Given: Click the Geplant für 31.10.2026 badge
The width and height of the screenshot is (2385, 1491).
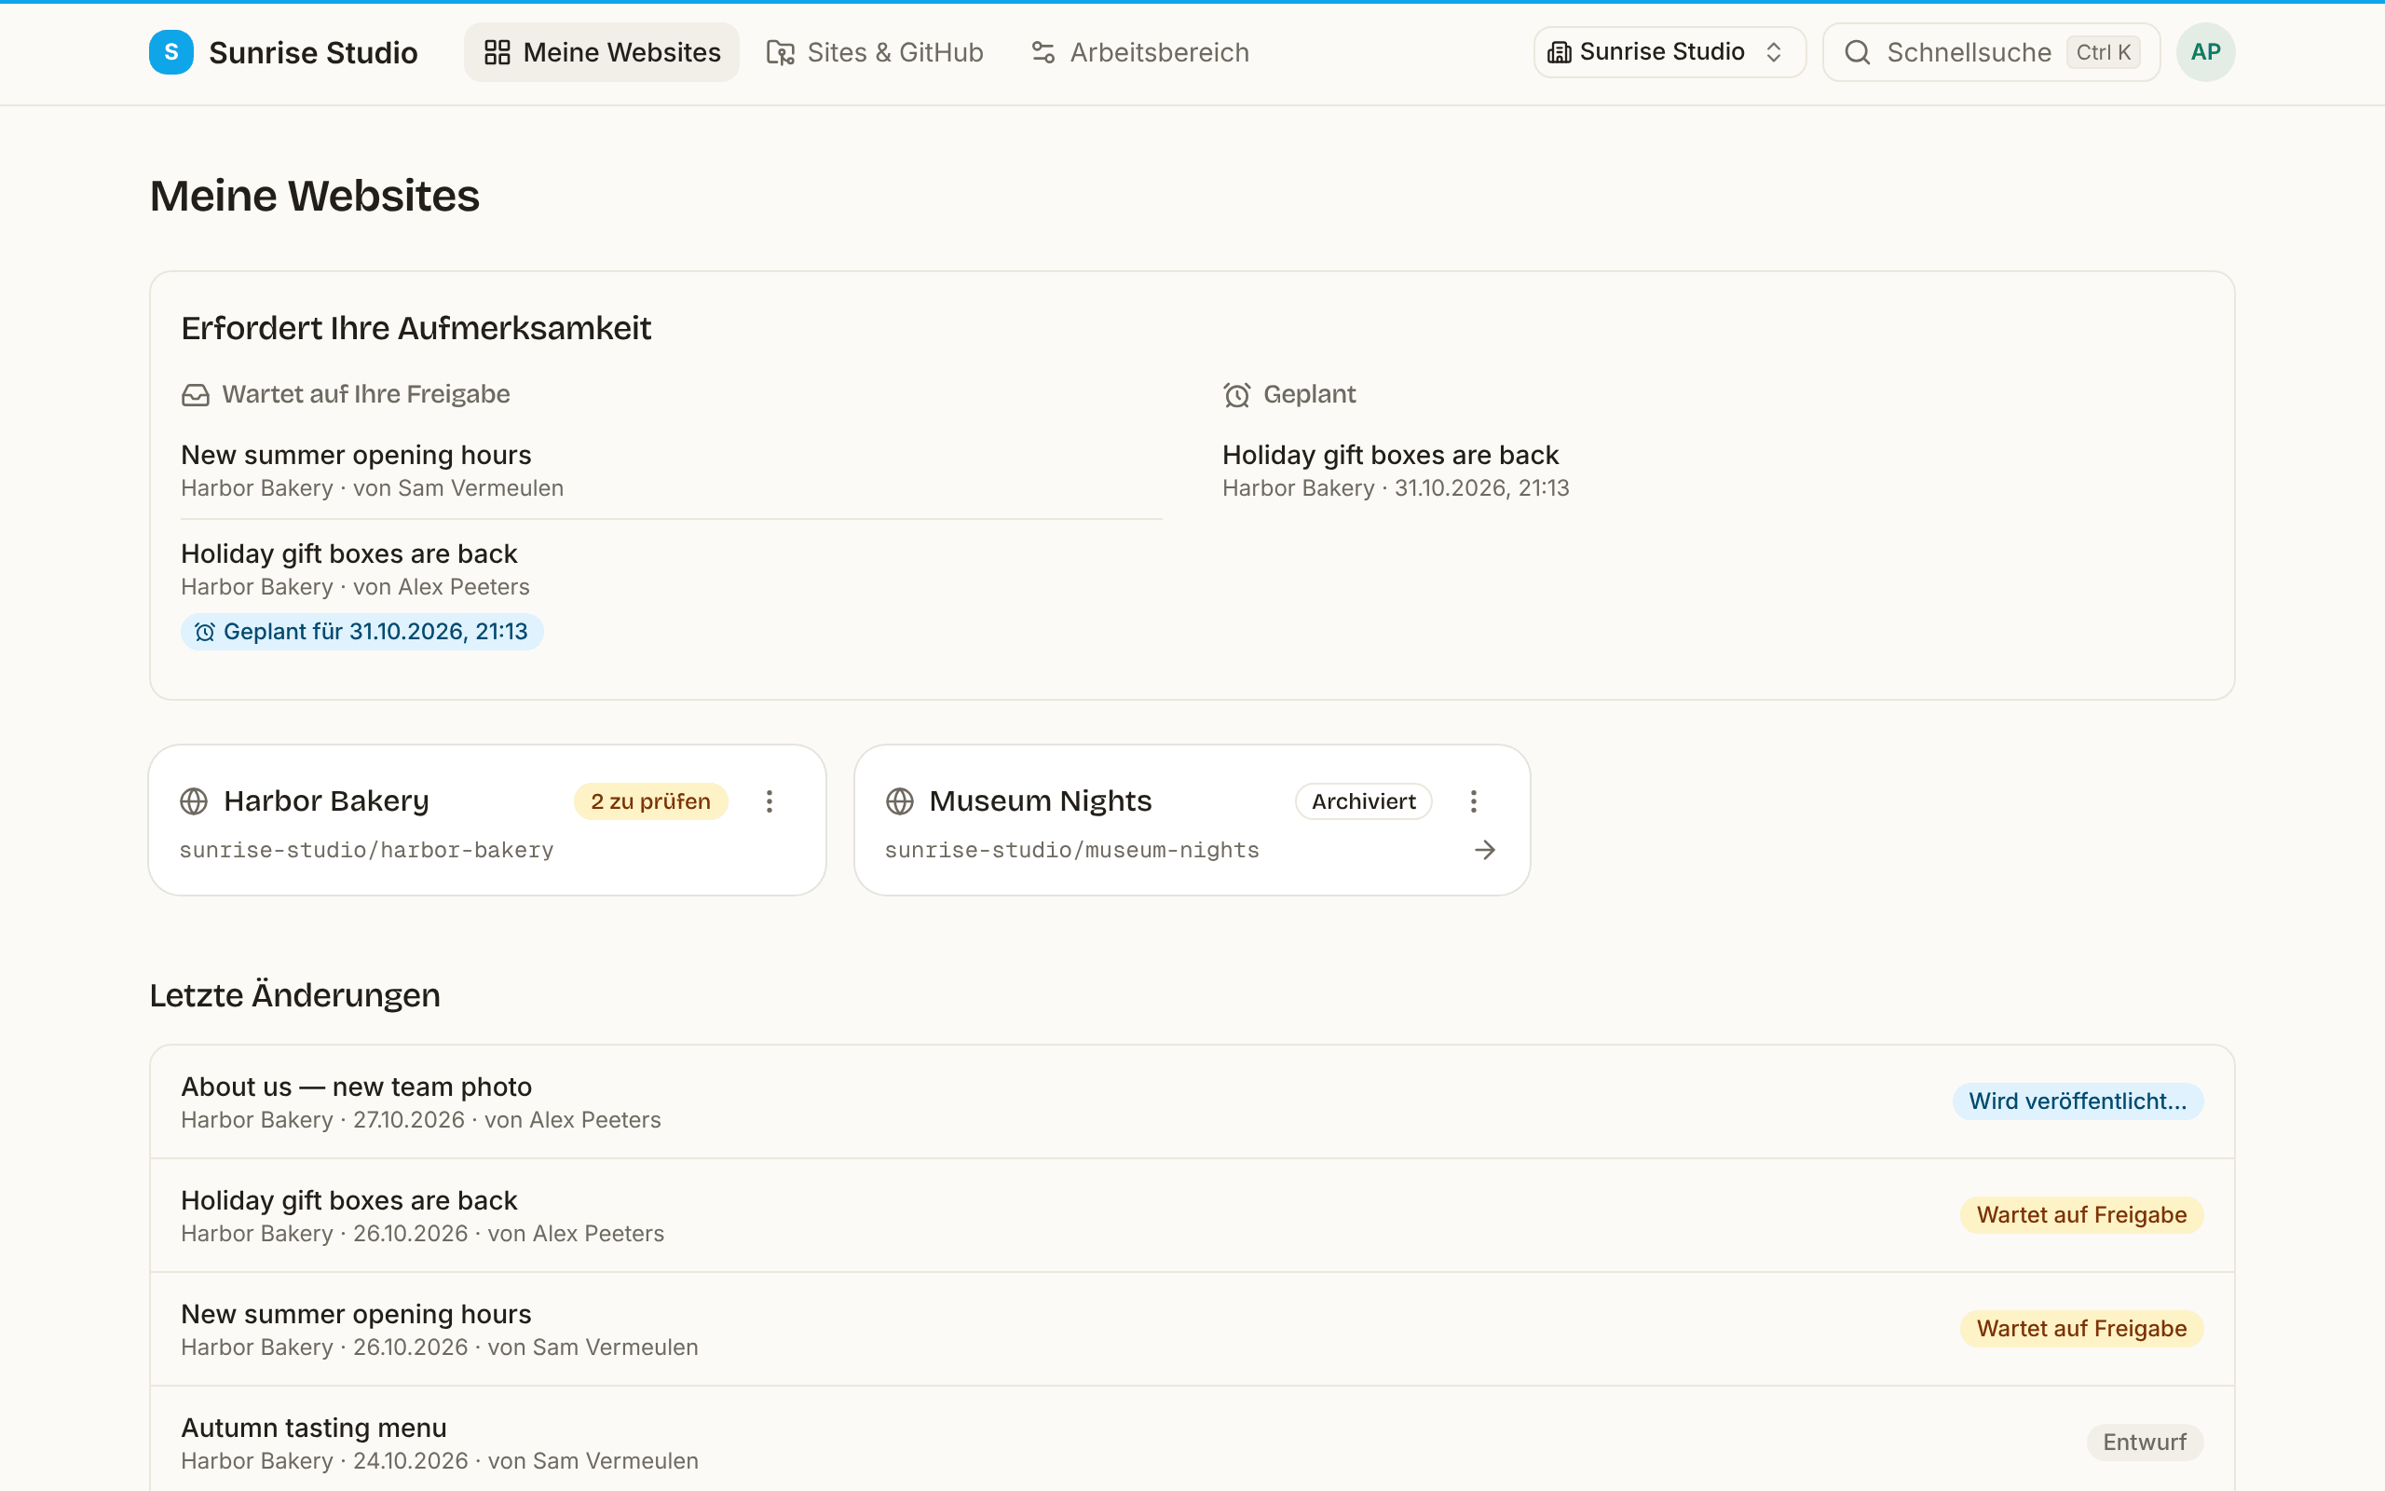Looking at the screenshot, I should click(361, 632).
